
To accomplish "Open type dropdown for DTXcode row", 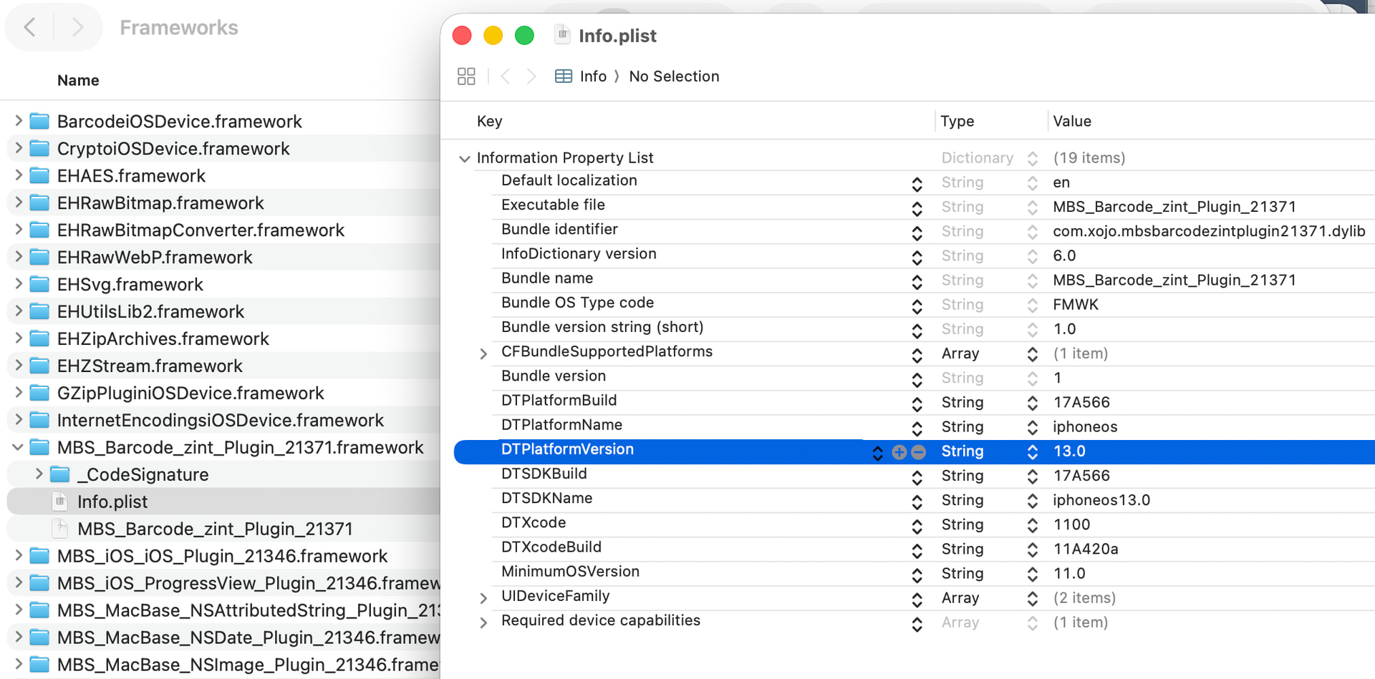I will pyautogui.click(x=1032, y=525).
